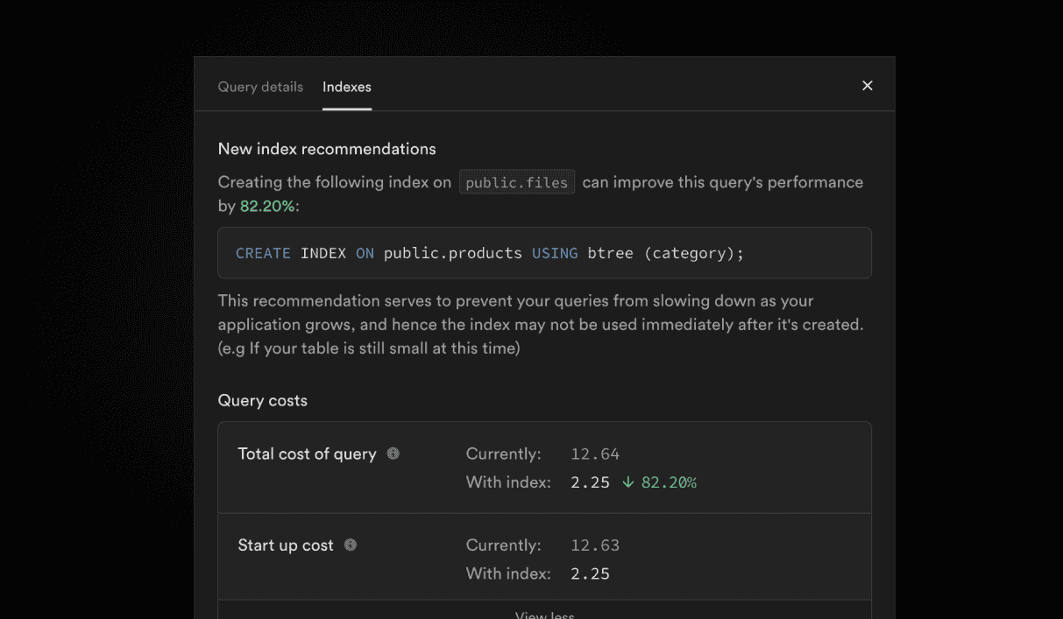Select the Indexes tab
The image size is (1063, 619).
tap(347, 87)
